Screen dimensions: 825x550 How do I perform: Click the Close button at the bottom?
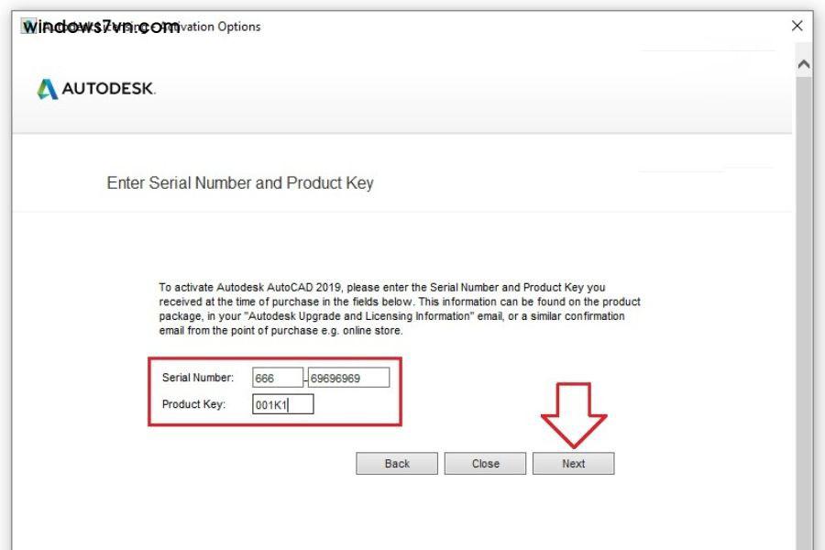(486, 463)
